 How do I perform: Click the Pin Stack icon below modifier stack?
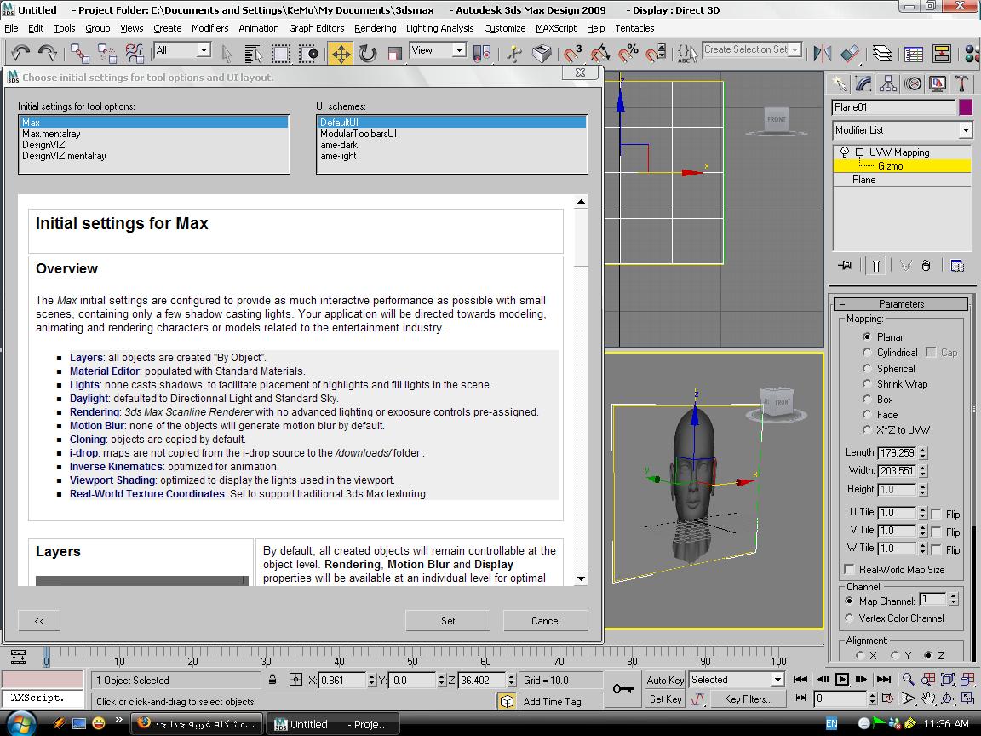click(x=845, y=266)
